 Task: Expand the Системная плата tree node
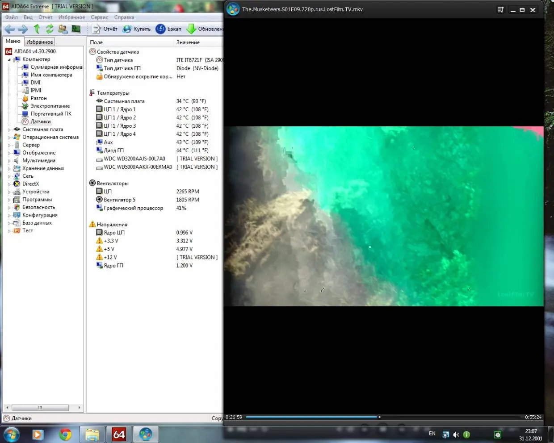(x=9, y=130)
